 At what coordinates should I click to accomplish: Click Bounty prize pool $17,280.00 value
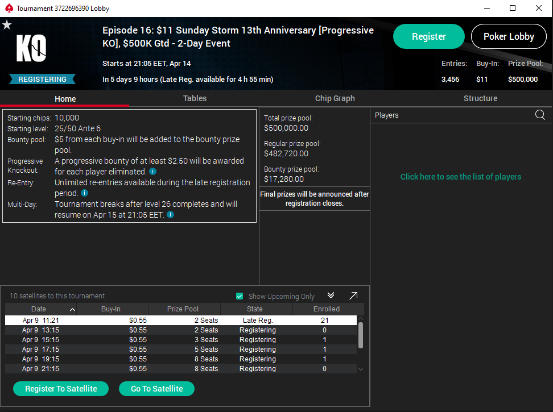284,179
